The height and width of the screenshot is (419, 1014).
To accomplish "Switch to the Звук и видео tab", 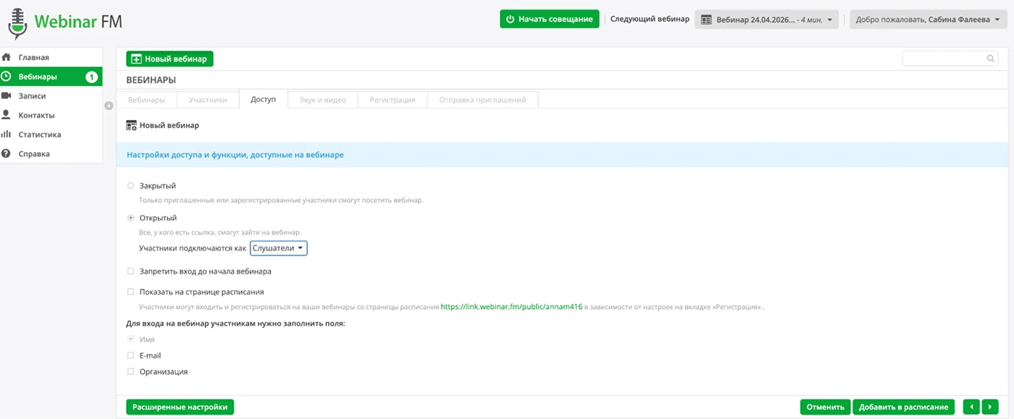I will tap(322, 100).
